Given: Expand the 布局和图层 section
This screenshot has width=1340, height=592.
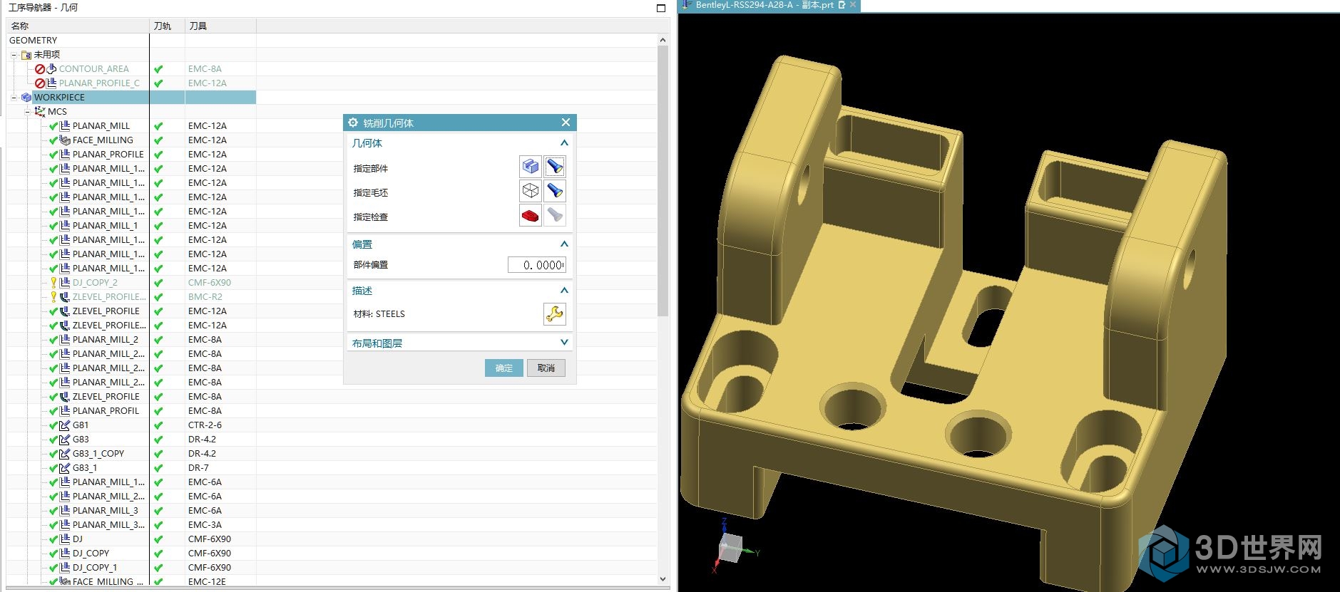Looking at the screenshot, I should click(x=564, y=343).
